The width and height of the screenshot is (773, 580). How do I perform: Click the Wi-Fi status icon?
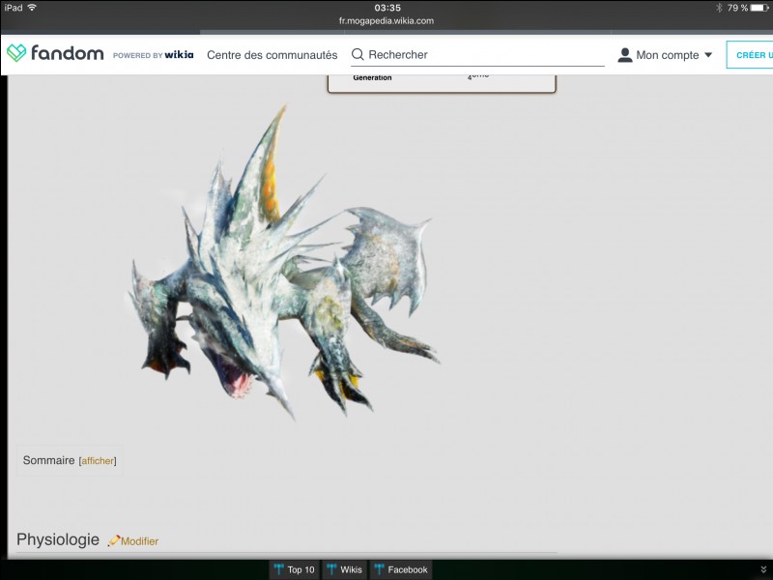32,8
